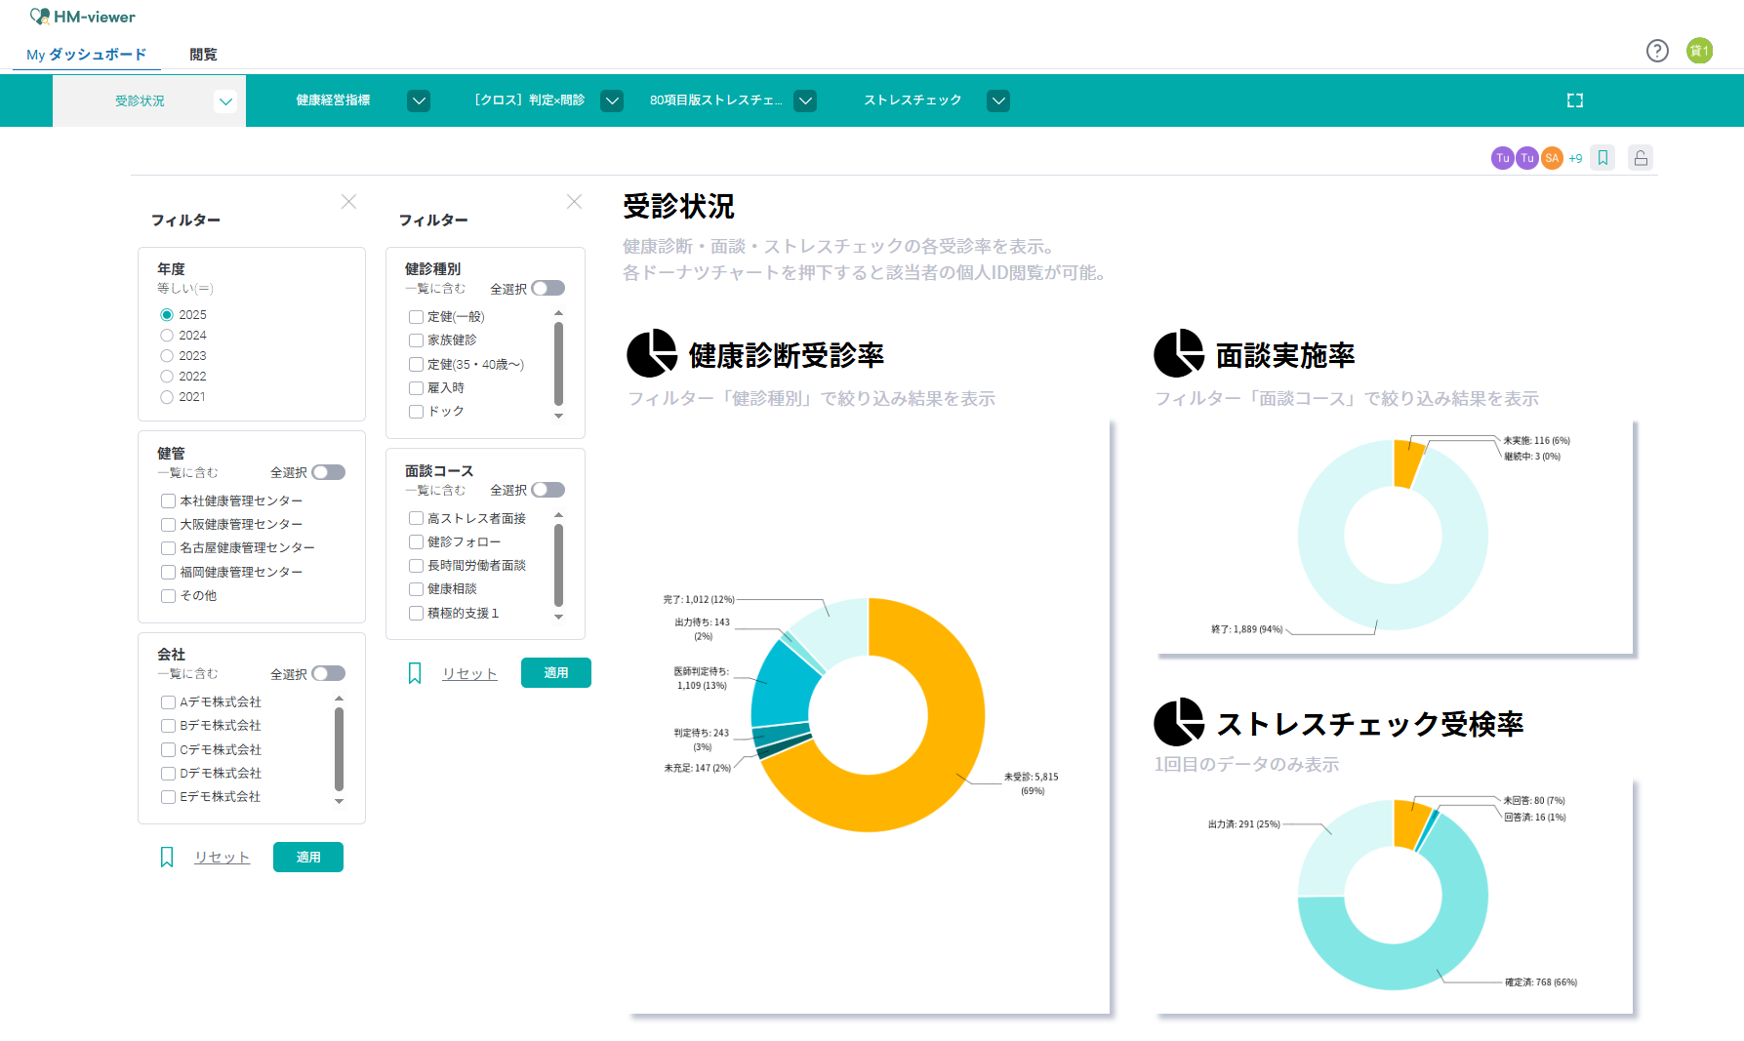1744x1041 pixels.
Task: Expand the 受診状況 dropdown arrow
Action: pos(225,101)
